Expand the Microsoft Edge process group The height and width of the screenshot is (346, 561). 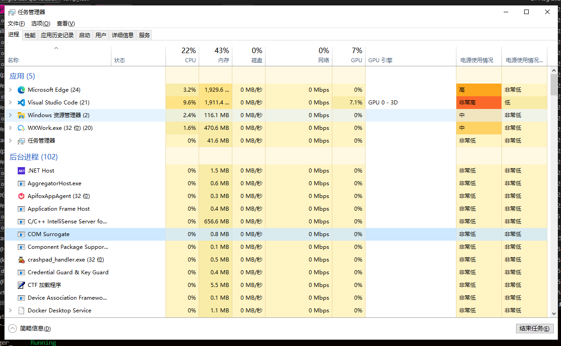tap(10, 90)
